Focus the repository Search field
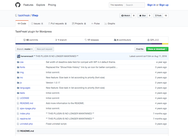This screenshot has width=188, height=136. (x=134, y=5)
